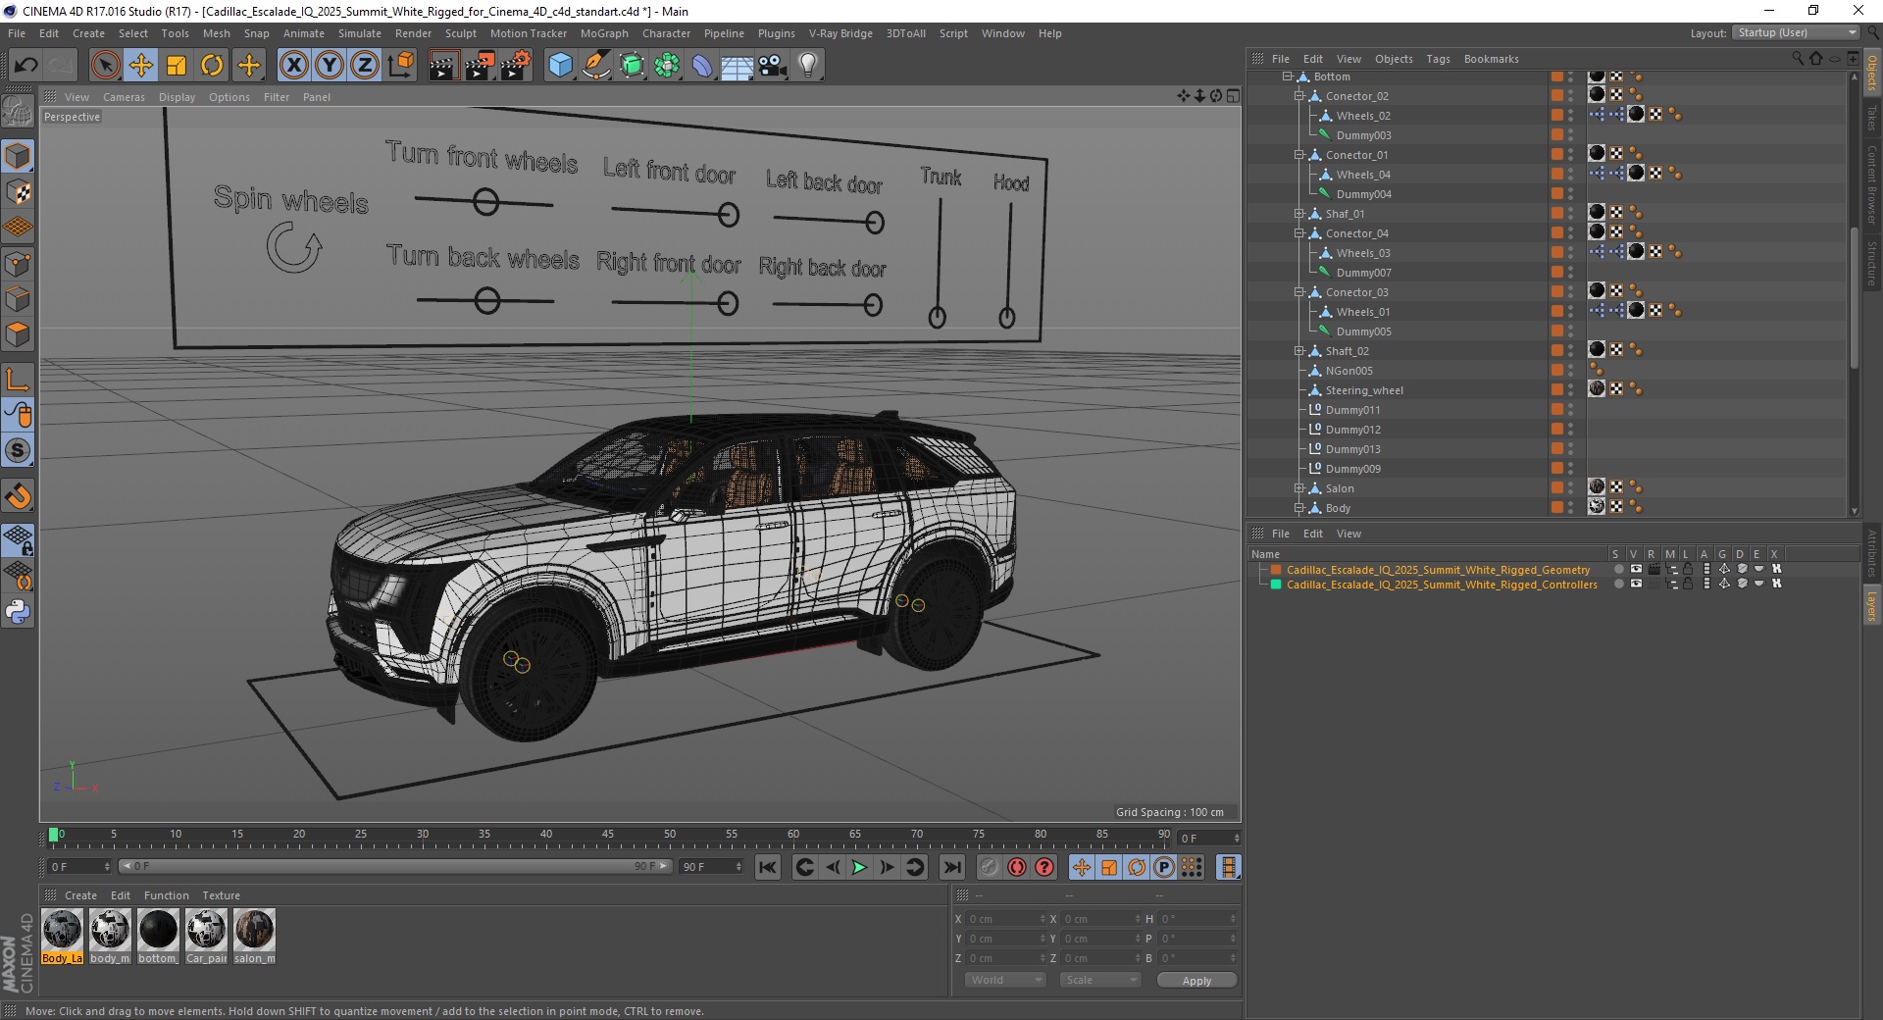
Task: Open the material Texture menu
Action: [x=221, y=895]
